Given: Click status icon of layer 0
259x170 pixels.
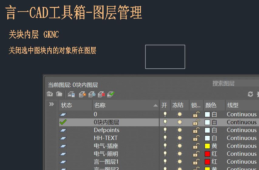Looking at the screenshot, I should click(x=63, y=114).
